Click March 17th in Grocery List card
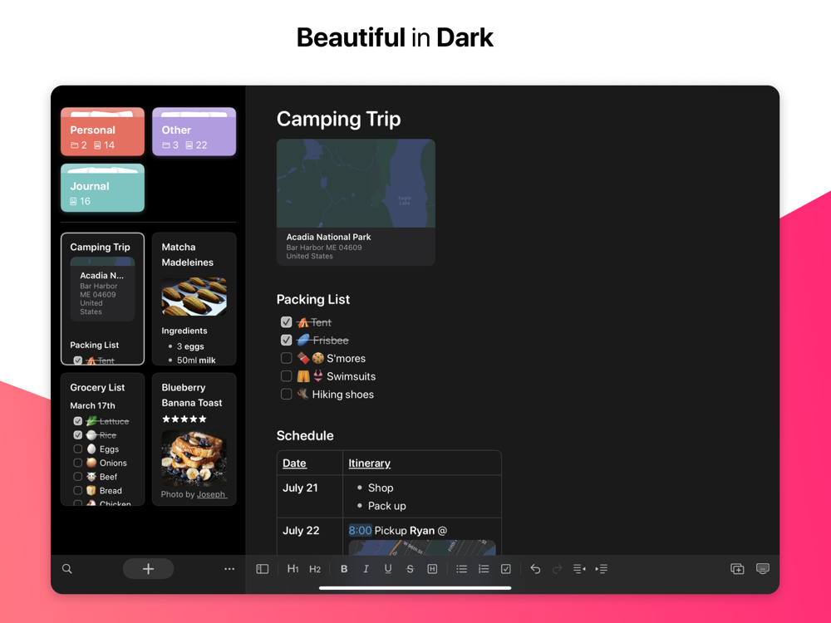The height and width of the screenshot is (623, 831). [92, 405]
